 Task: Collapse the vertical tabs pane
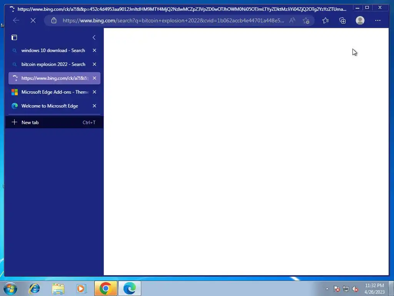coord(94,37)
